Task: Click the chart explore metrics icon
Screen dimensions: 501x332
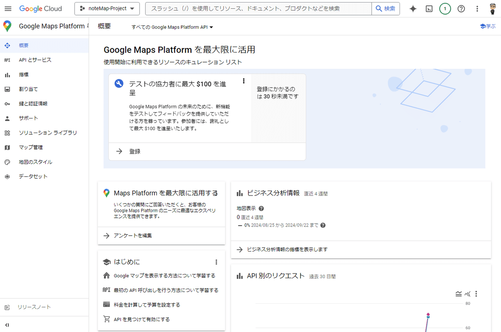Action: coord(467,294)
